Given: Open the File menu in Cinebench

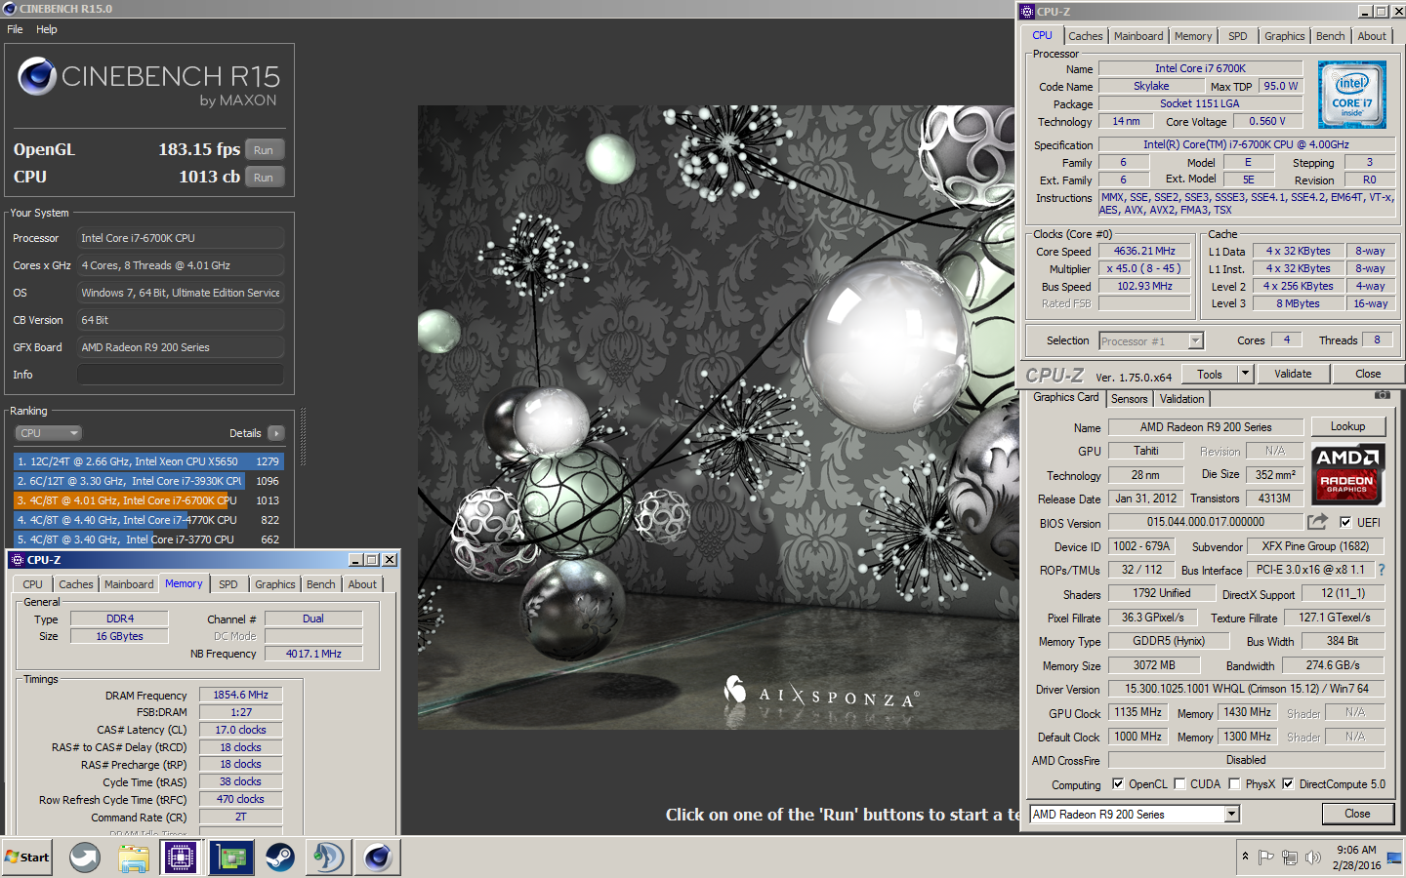Looking at the screenshot, I should (x=15, y=29).
